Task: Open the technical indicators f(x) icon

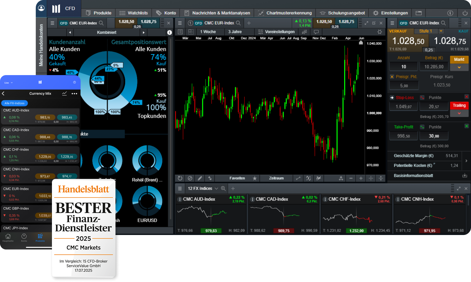Action: pyautogui.click(x=309, y=178)
